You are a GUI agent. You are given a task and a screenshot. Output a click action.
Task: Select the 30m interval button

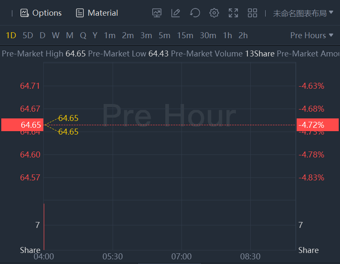pos(208,35)
